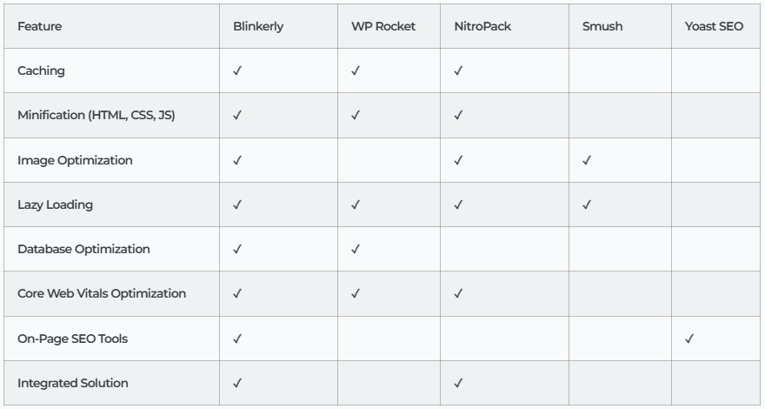Screen dimensions: 765x409
Task: Click NitroPack's checkmark in the Caching row
Action: (x=458, y=71)
